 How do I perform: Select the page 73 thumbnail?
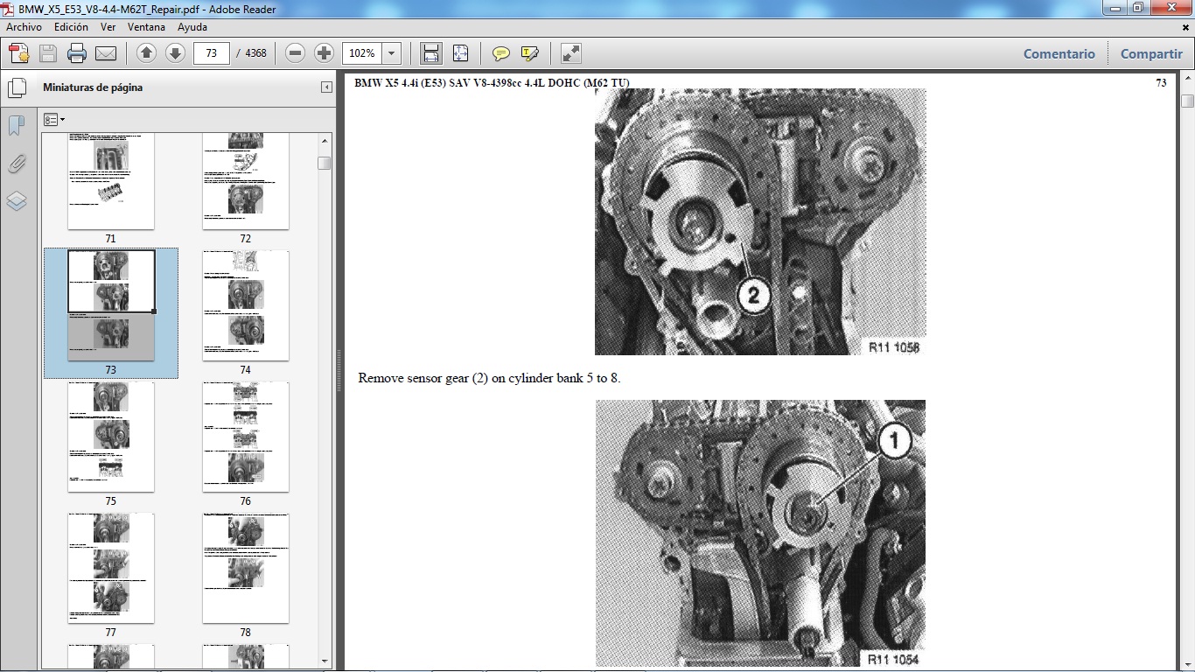111,305
